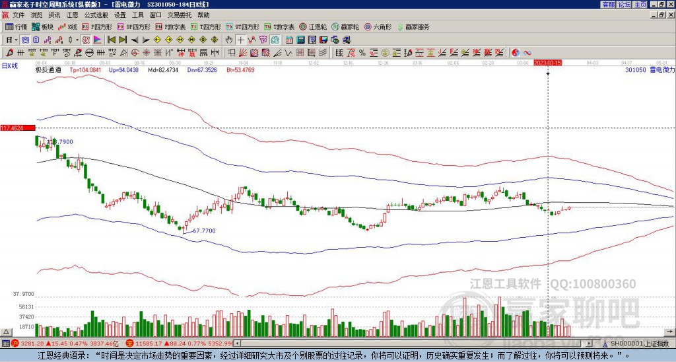Click the infinity loop icon

527,53
